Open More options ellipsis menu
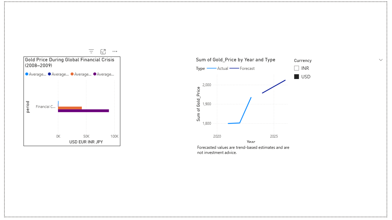The image size is (392, 220). click(115, 51)
